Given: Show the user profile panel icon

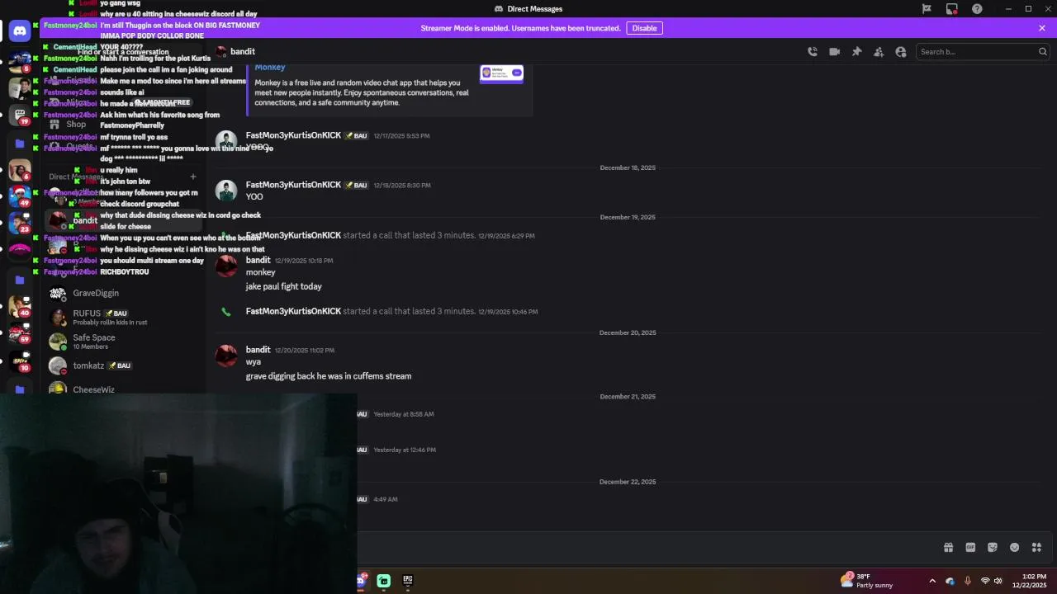Looking at the screenshot, I should (x=901, y=51).
